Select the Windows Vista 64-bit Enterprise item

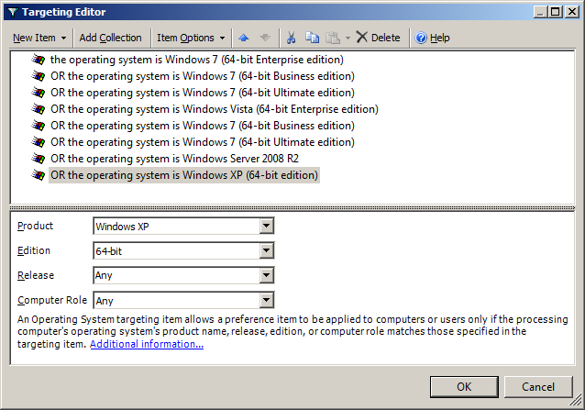[214, 109]
